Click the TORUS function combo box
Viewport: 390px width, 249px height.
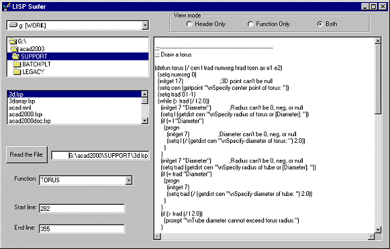tap(86, 180)
